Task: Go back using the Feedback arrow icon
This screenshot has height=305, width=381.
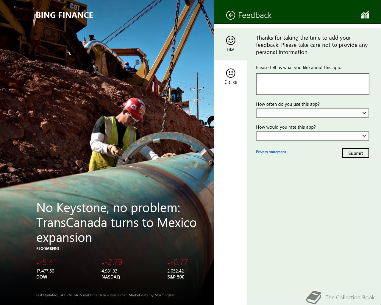Action: [231, 15]
